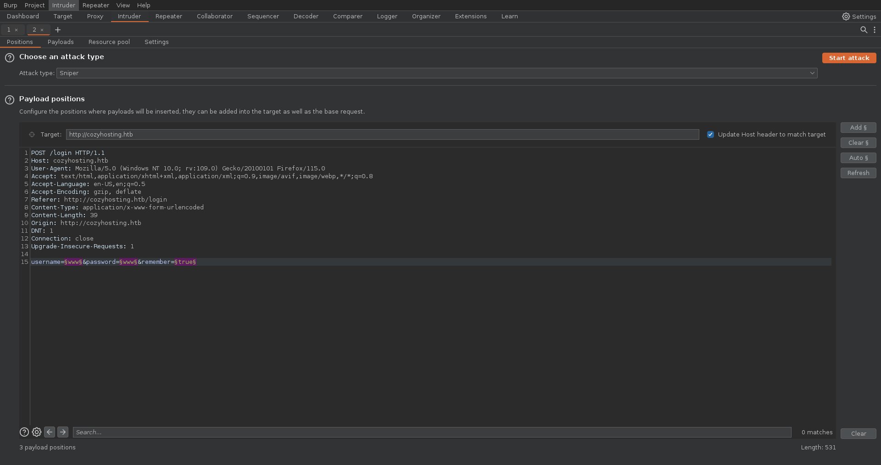Viewport: 881px width, 465px height.
Task: Click the Refresh button
Action: pos(858,173)
